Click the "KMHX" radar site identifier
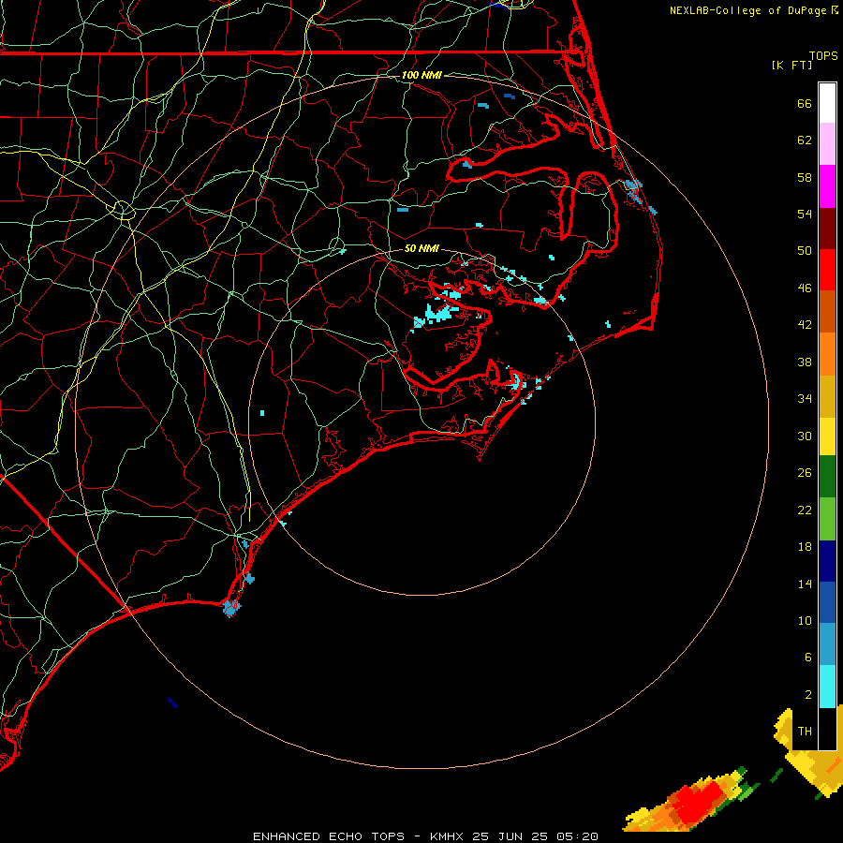Image resolution: width=843 pixels, height=843 pixels. point(446,836)
